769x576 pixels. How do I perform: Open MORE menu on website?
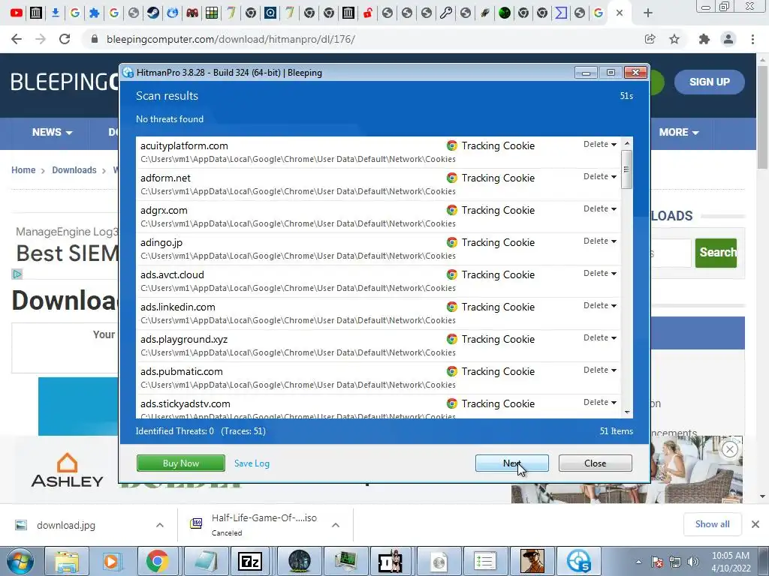(x=679, y=132)
